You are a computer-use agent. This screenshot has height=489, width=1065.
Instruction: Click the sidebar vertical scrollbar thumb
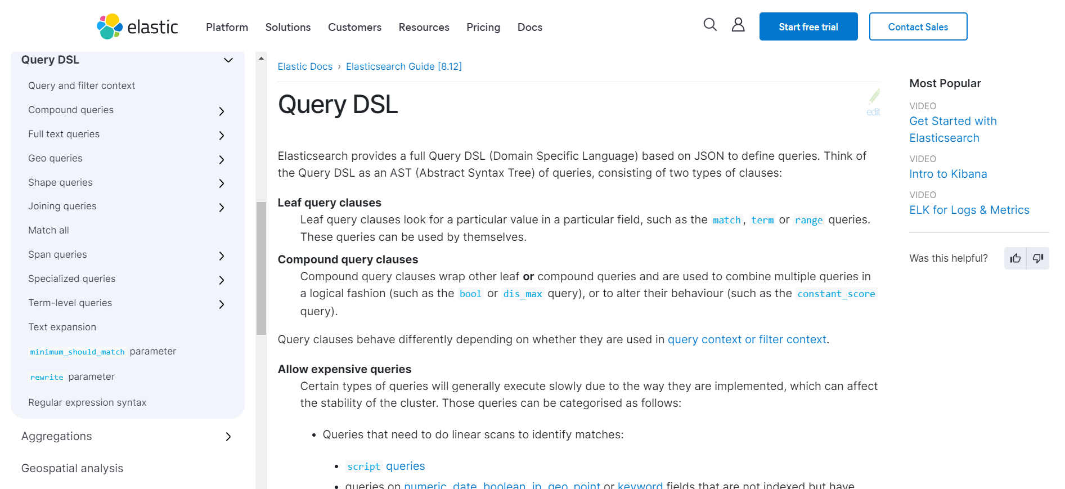point(261,268)
